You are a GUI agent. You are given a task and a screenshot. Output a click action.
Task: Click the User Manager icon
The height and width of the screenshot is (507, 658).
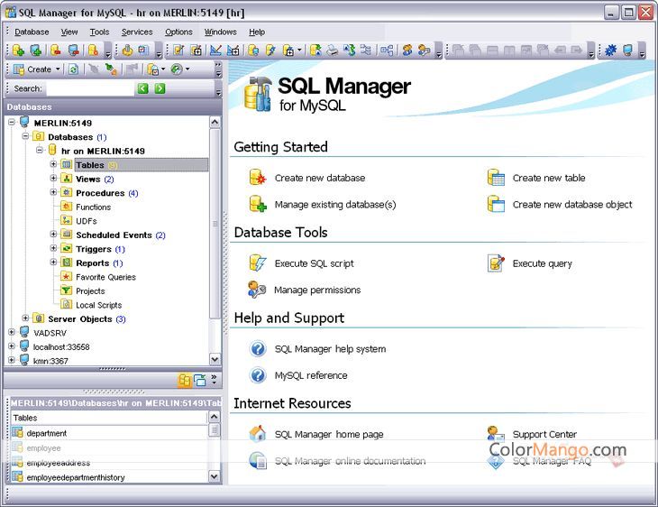[x=407, y=51]
